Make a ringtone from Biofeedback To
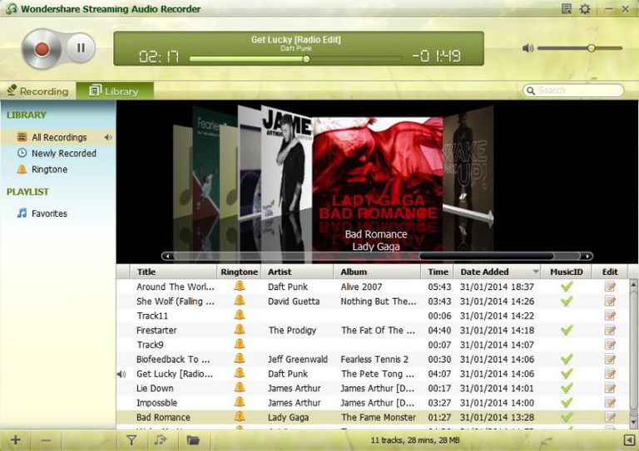The height and width of the screenshot is (451, 639). [240, 358]
